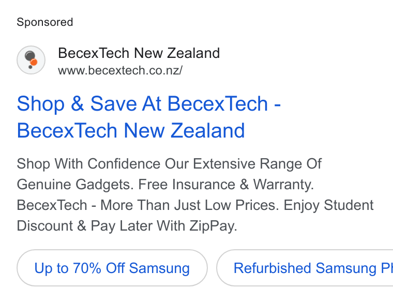Click the 'Shop With Confidence' description line
The image size is (393, 303).
click(x=169, y=164)
